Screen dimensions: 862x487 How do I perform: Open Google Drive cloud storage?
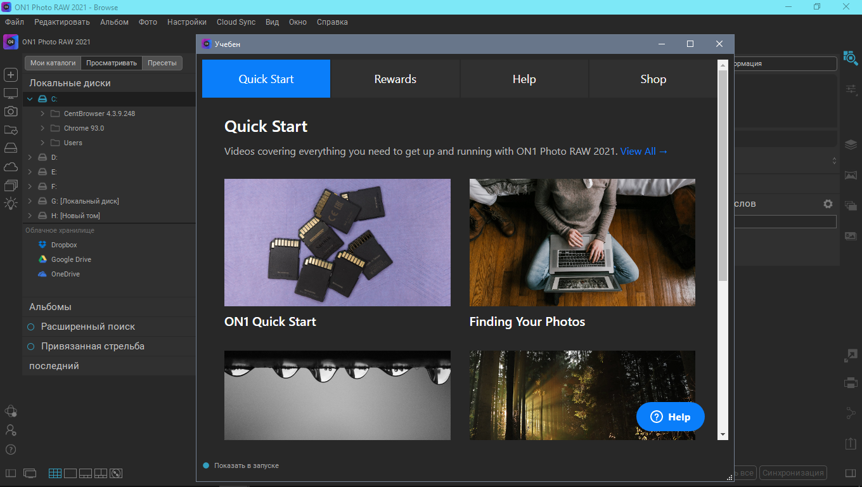click(x=70, y=259)
